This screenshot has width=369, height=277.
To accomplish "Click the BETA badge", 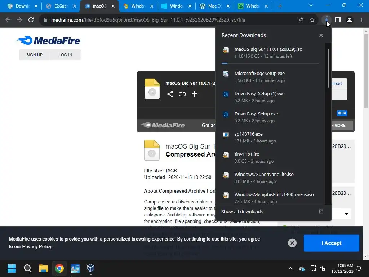I will 342,113.
